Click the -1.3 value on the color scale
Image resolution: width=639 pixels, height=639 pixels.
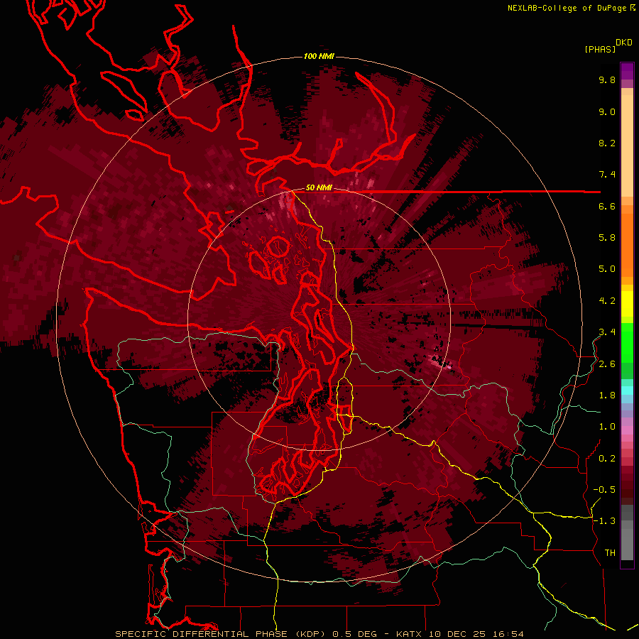tap(604, 521)
